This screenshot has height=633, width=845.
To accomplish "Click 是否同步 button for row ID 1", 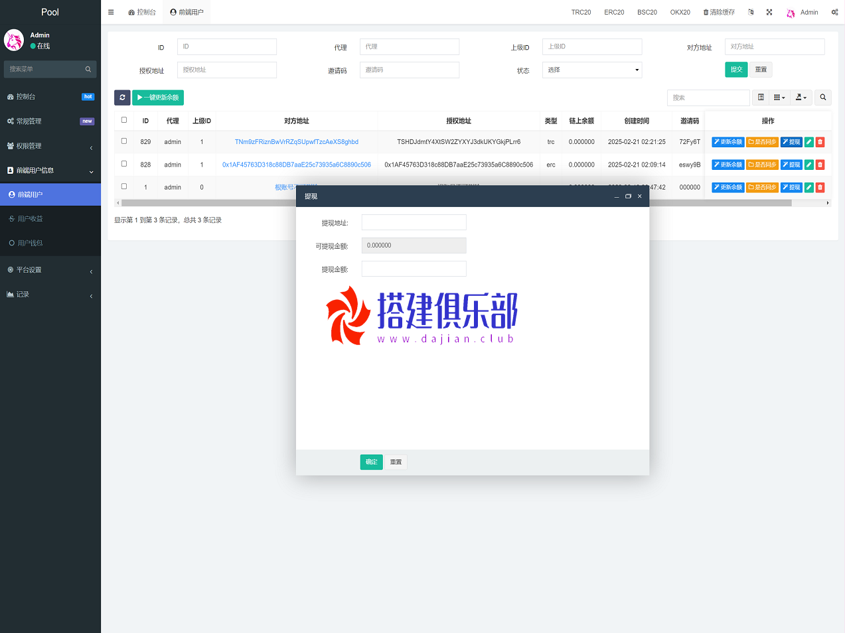I will (x=762, y=187).
